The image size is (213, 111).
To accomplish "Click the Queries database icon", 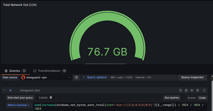I will point(6,71).
